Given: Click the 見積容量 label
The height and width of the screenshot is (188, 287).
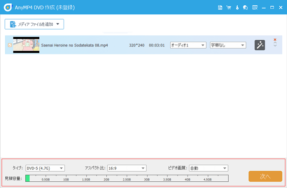Looking at the screenshot, I should pos(13,178).
